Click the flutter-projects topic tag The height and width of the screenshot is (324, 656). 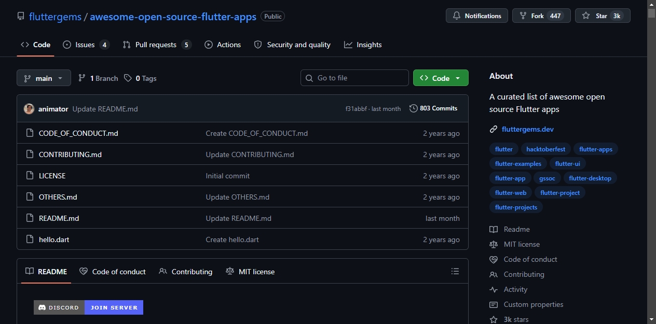[516, 207]
